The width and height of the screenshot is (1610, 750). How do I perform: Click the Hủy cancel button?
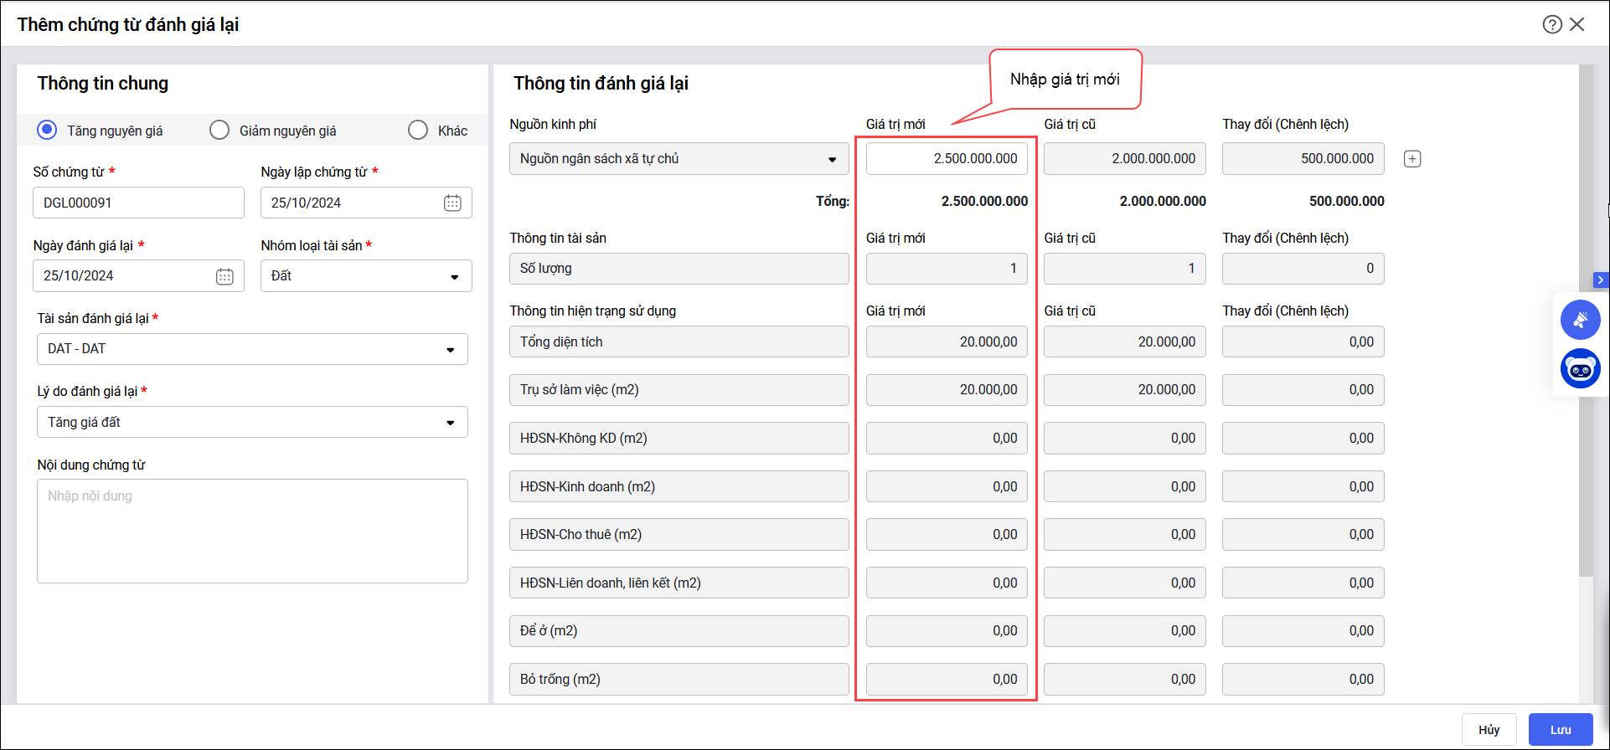(1489, 730)
